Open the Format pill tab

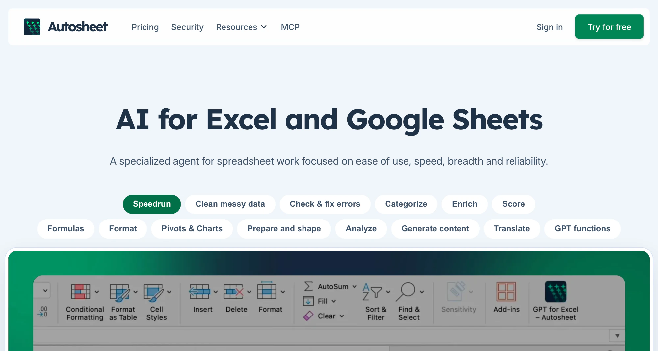click(x=123, y=229)
